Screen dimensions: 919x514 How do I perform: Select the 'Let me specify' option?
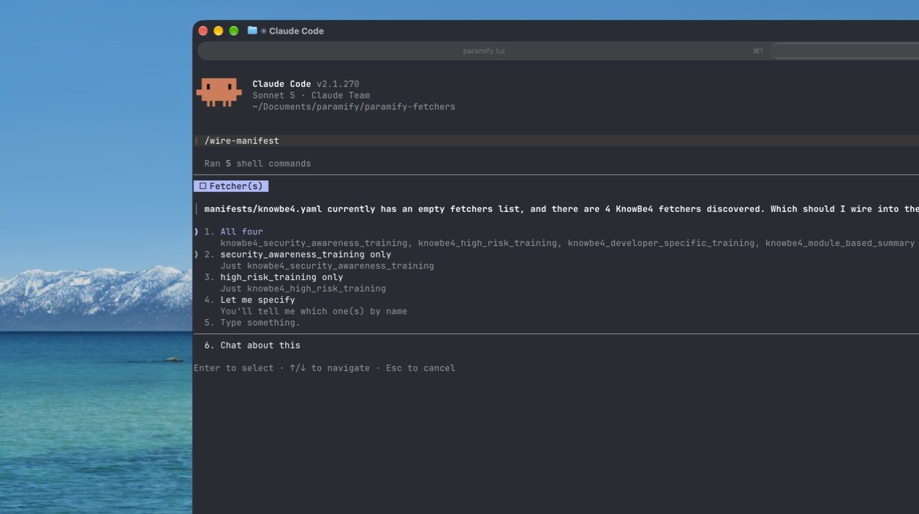pos(257,300)
